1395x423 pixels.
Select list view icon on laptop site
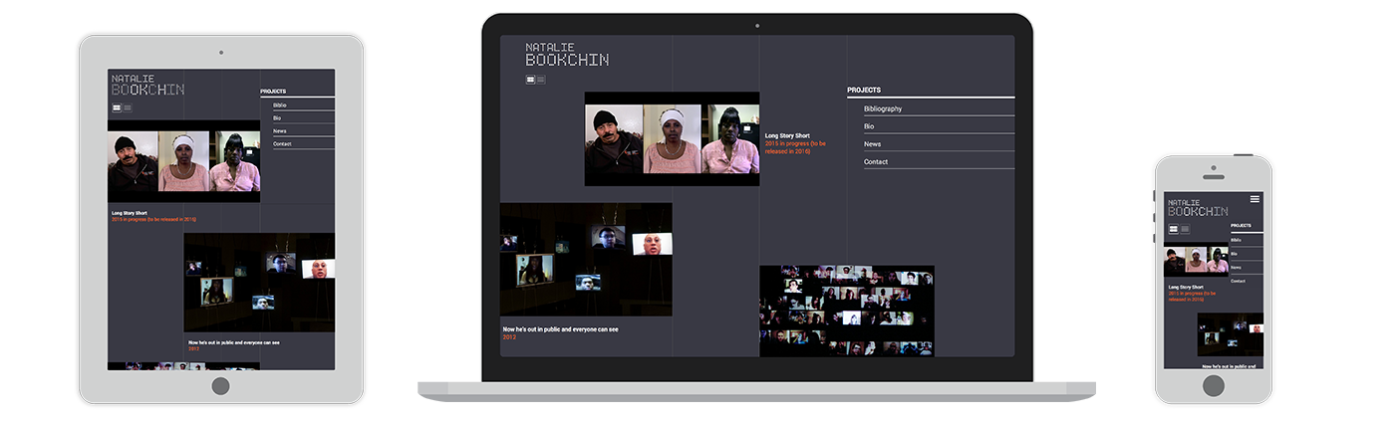click(x=541, y=80)
